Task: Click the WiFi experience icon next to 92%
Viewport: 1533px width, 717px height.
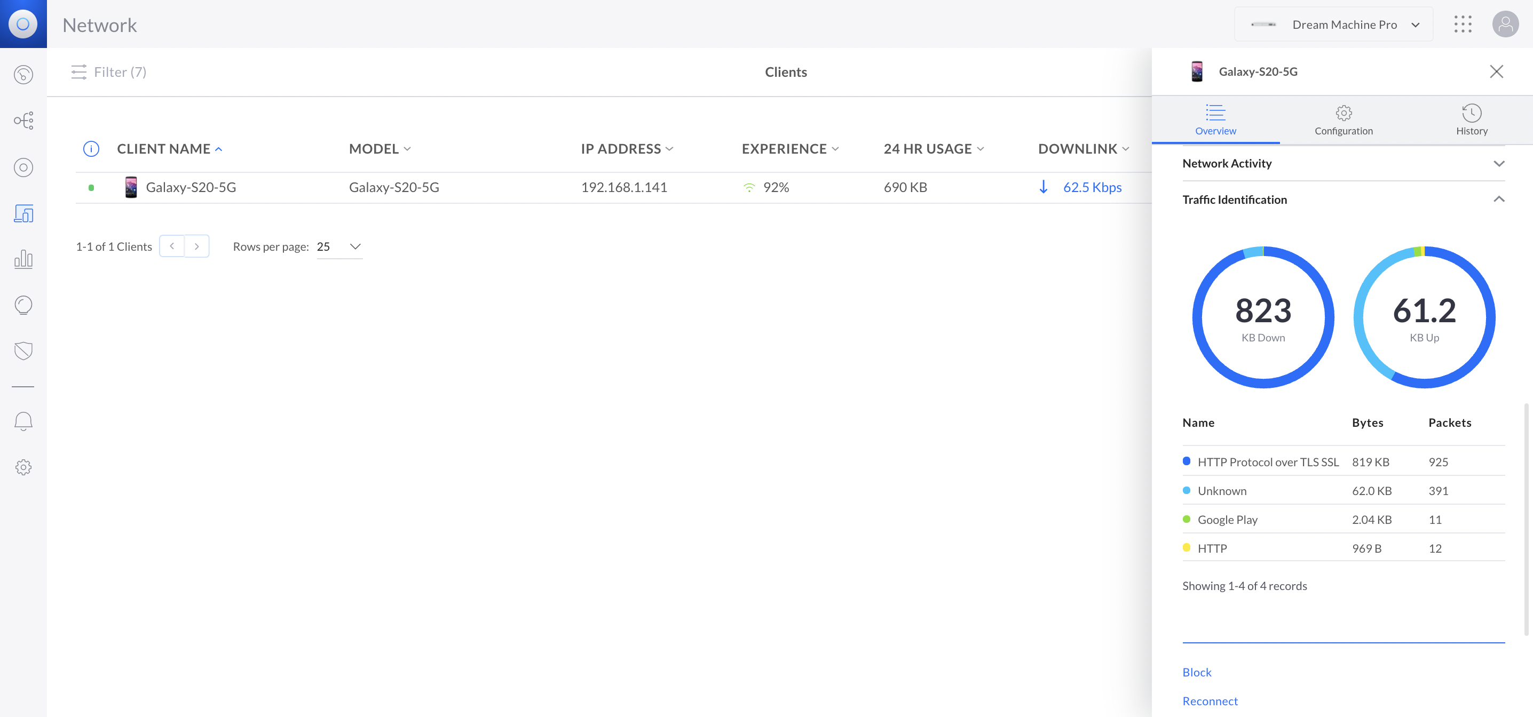Action: pos(749,187)
